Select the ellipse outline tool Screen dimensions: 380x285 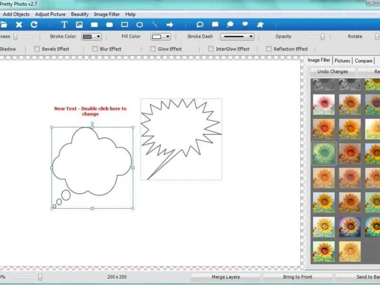(140, 25)
